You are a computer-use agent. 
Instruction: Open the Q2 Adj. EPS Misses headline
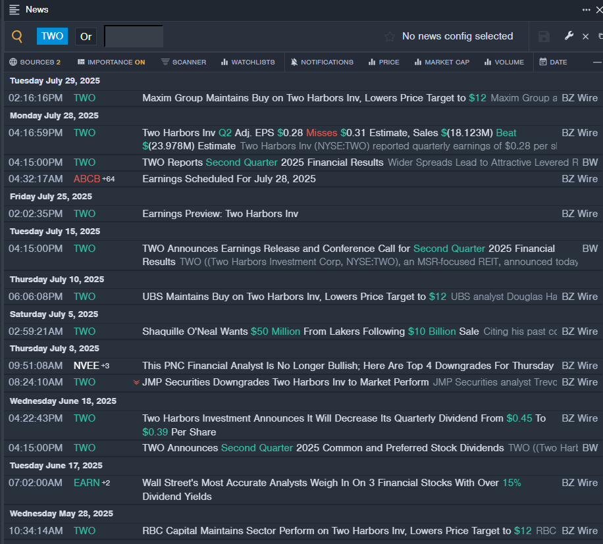[329, 139]
